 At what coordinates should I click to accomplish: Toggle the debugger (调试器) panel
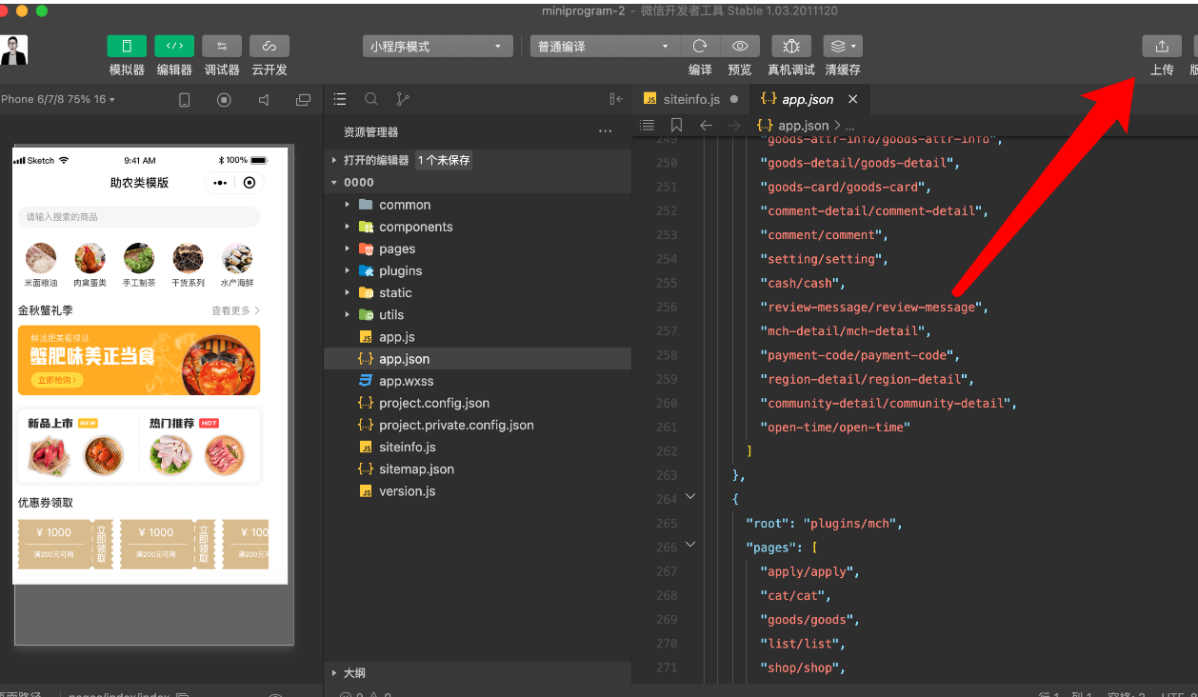pos(221,47)
